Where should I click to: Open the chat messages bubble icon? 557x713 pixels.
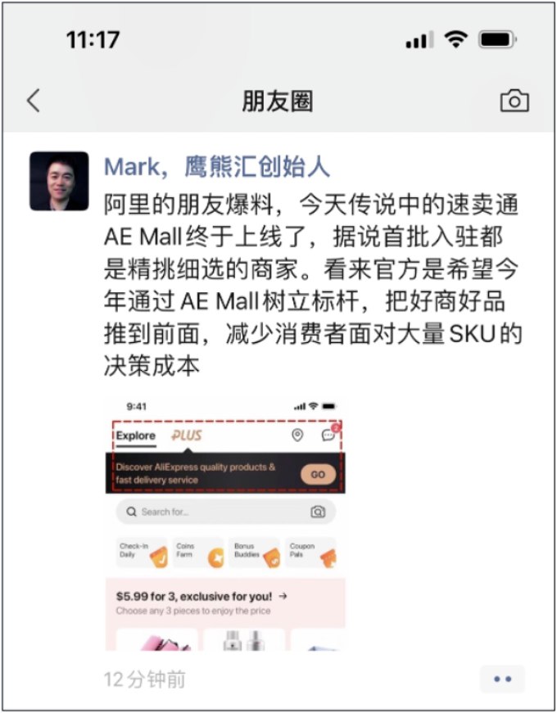329,434
